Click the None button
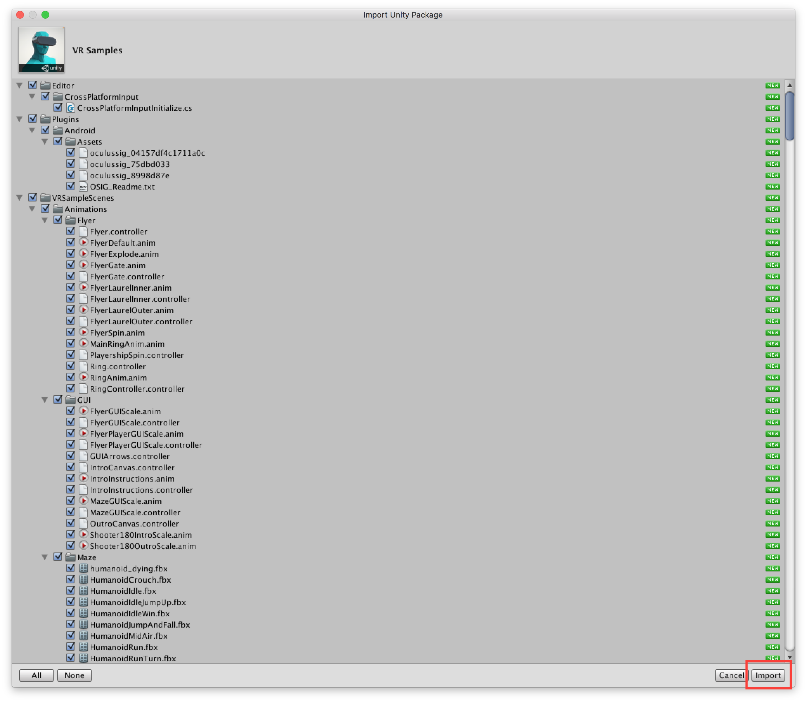807x702 pixels. 75,675
